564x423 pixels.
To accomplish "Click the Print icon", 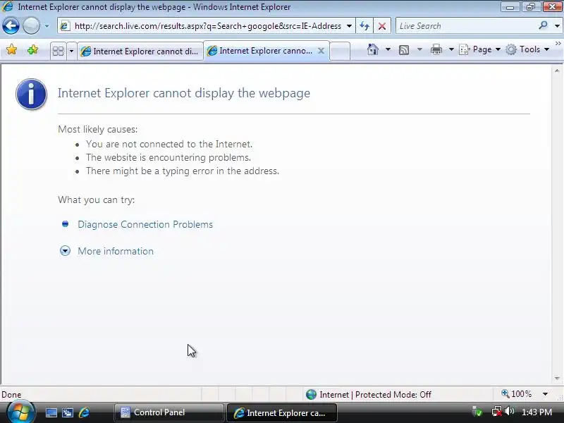I will click(x=436, y=49).
